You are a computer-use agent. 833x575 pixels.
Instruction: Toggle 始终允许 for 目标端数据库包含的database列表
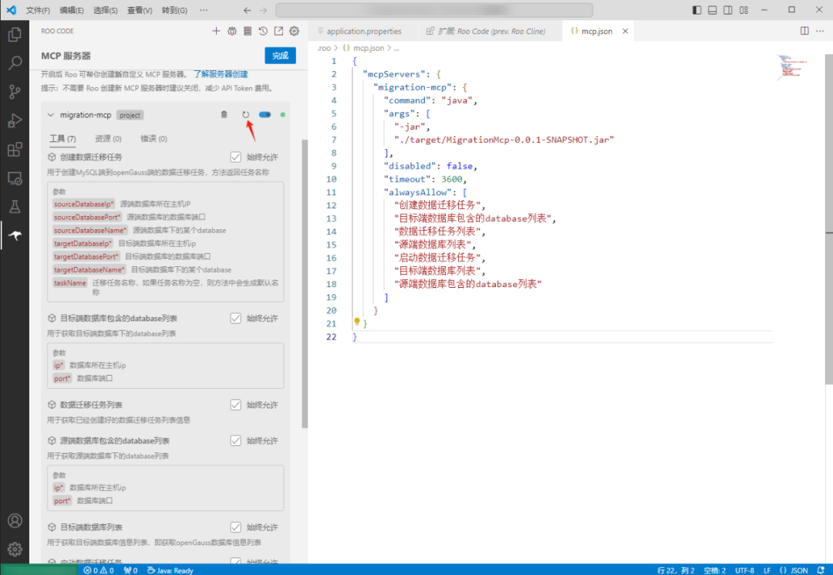click(236, 318)
